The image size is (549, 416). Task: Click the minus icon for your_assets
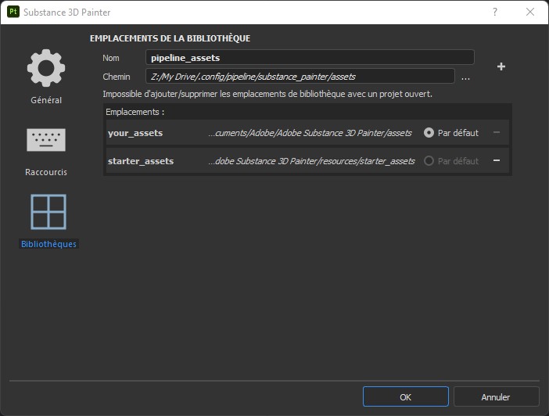pyautogui.click(x=497, y=133)
